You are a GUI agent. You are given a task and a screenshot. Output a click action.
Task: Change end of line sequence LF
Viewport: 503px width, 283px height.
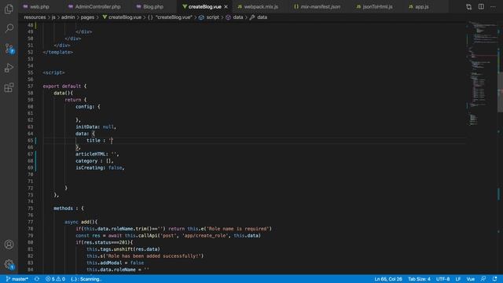(x=458, y=279)
